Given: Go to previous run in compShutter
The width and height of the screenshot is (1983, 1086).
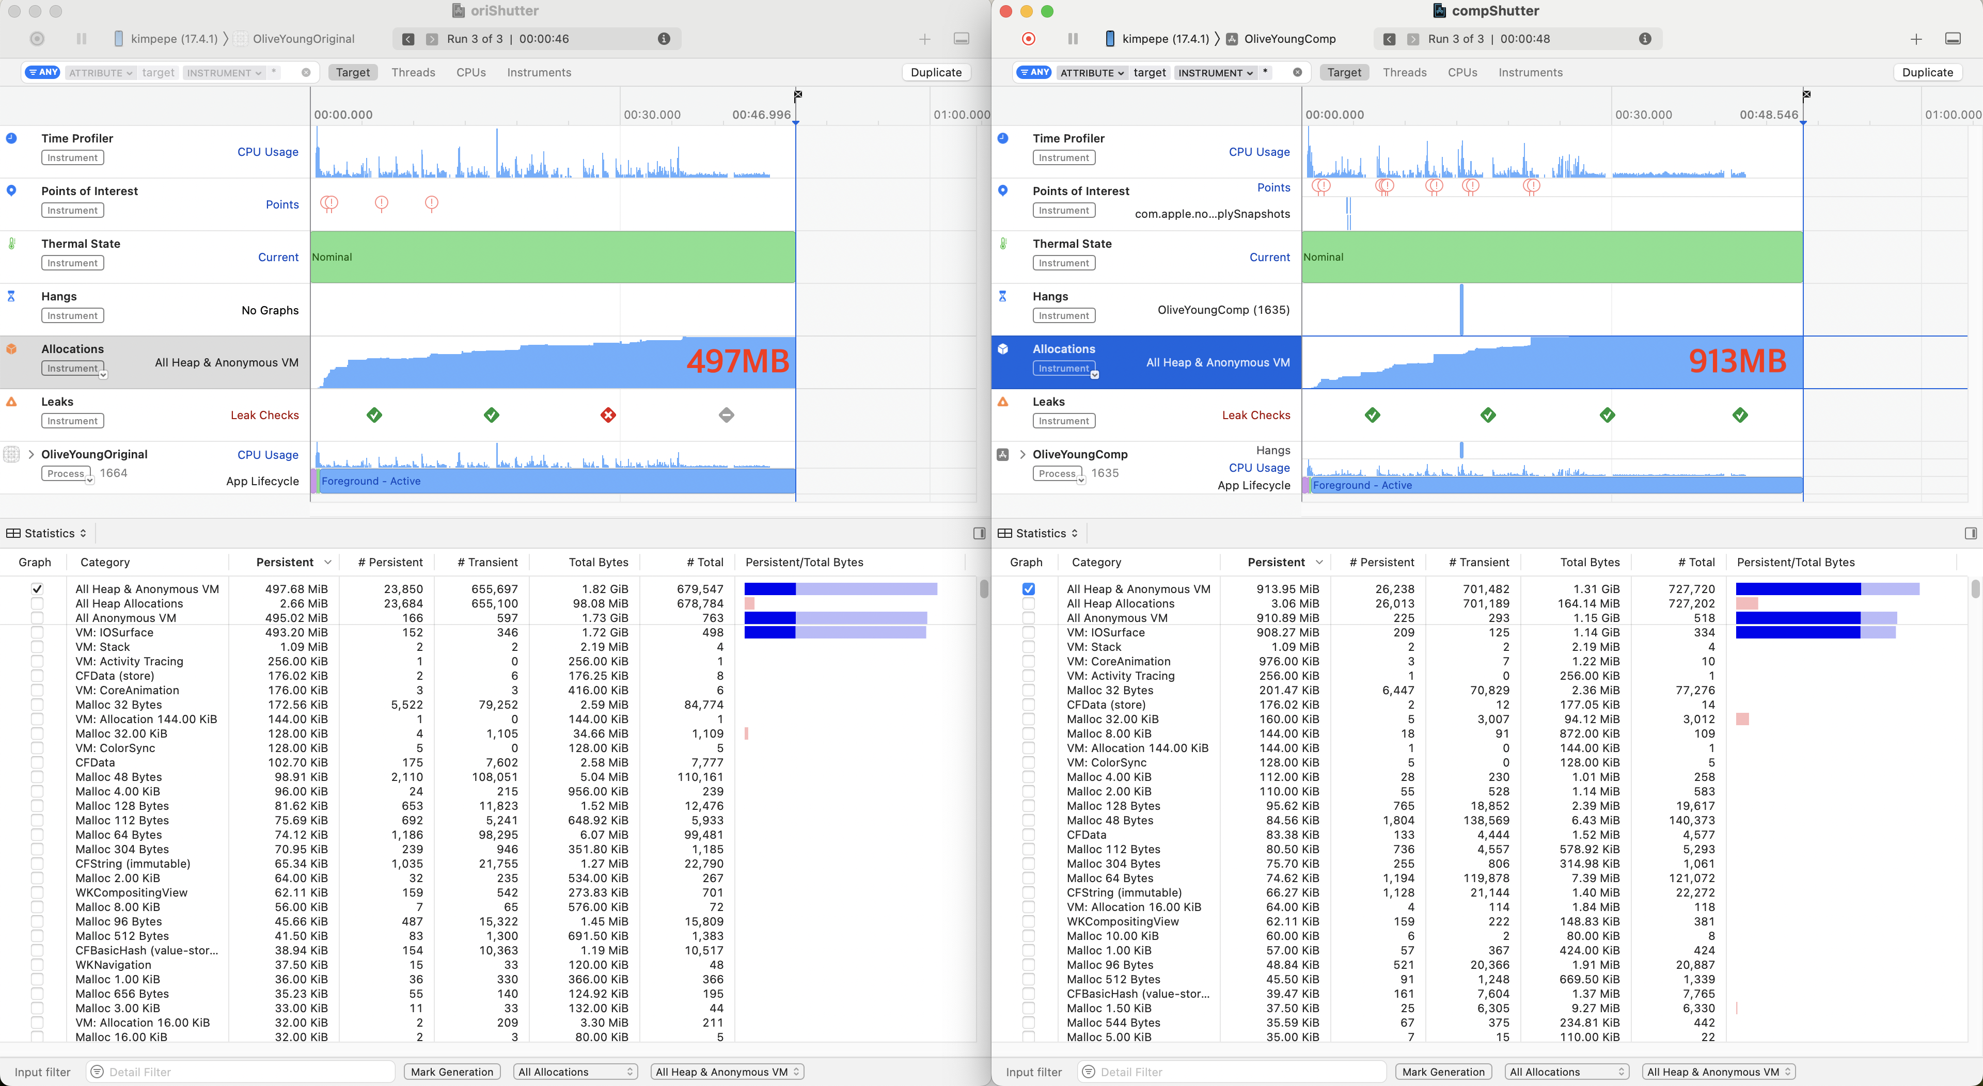Looking at the screenshot, I should click(x=1390, y=39).
